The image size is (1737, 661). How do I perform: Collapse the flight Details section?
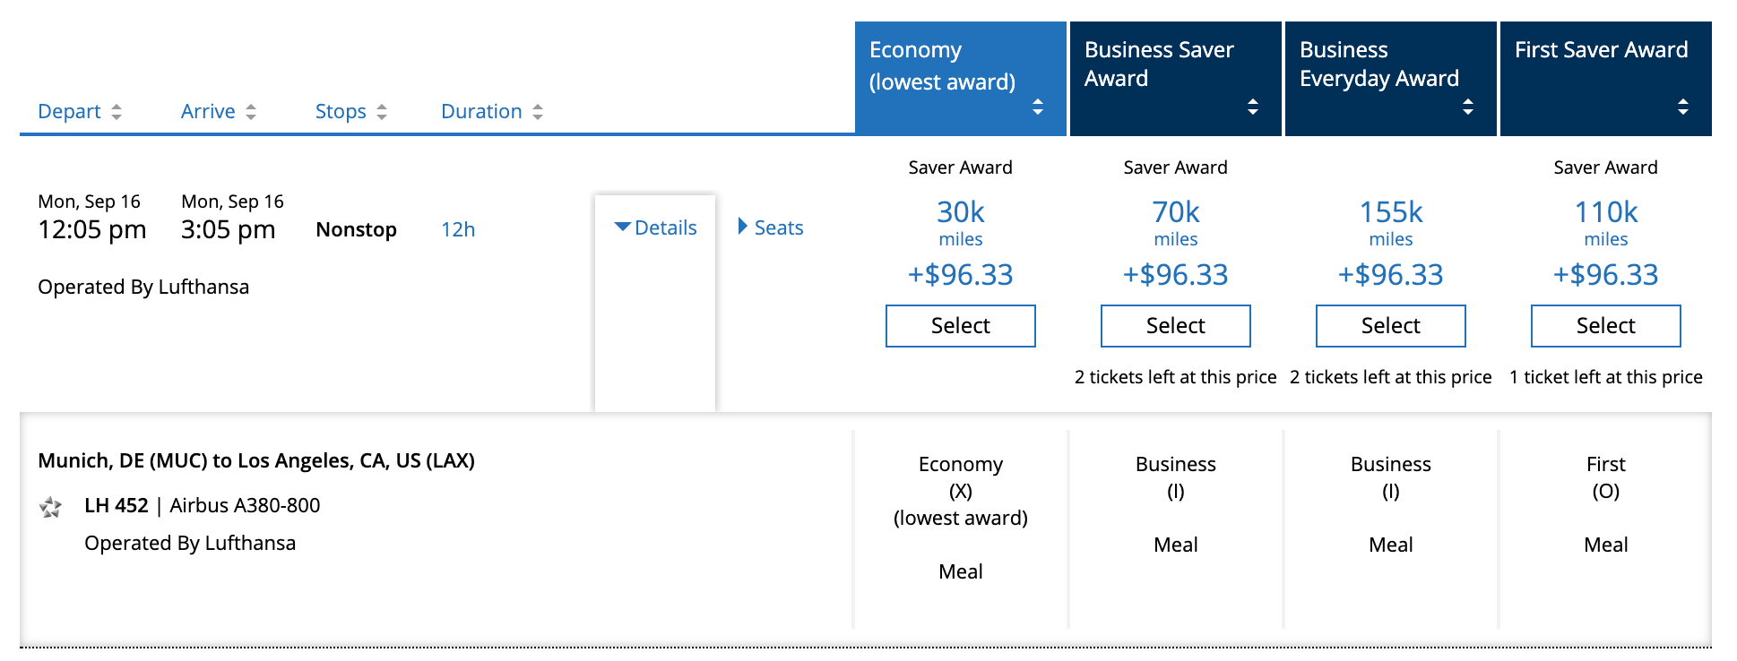click(655, 227)
